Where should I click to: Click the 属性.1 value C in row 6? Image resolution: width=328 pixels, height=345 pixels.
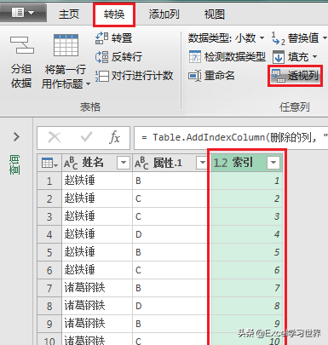pos(170,270)
